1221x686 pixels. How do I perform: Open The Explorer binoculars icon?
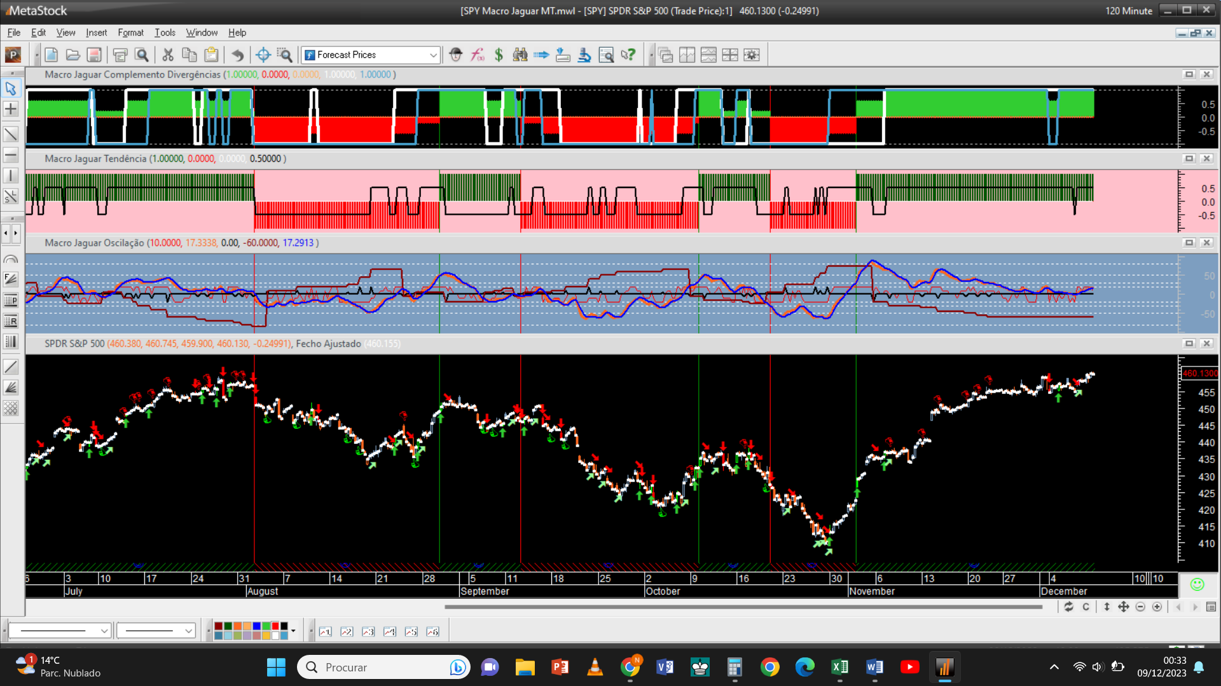tap(520, 55)
